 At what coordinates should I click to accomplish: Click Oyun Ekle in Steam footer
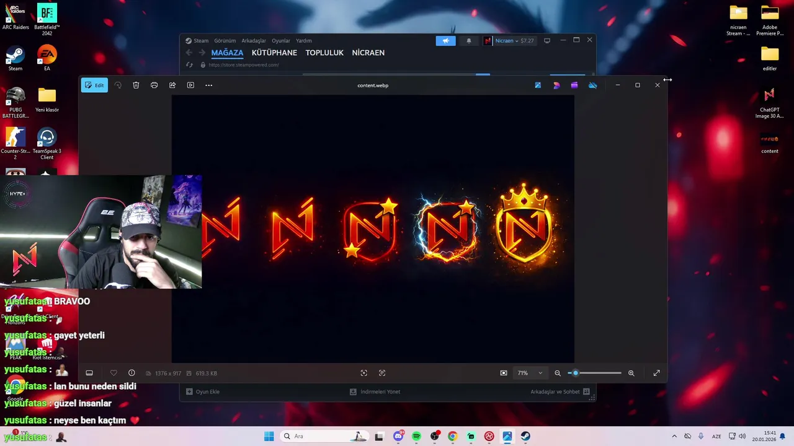(203, 391)
